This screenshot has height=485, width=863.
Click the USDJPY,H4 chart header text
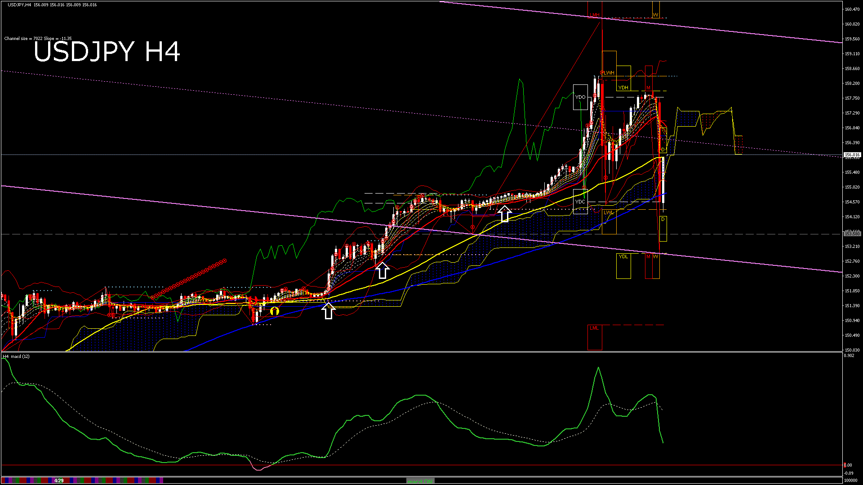pyautogui.click(x=19, y=4)
